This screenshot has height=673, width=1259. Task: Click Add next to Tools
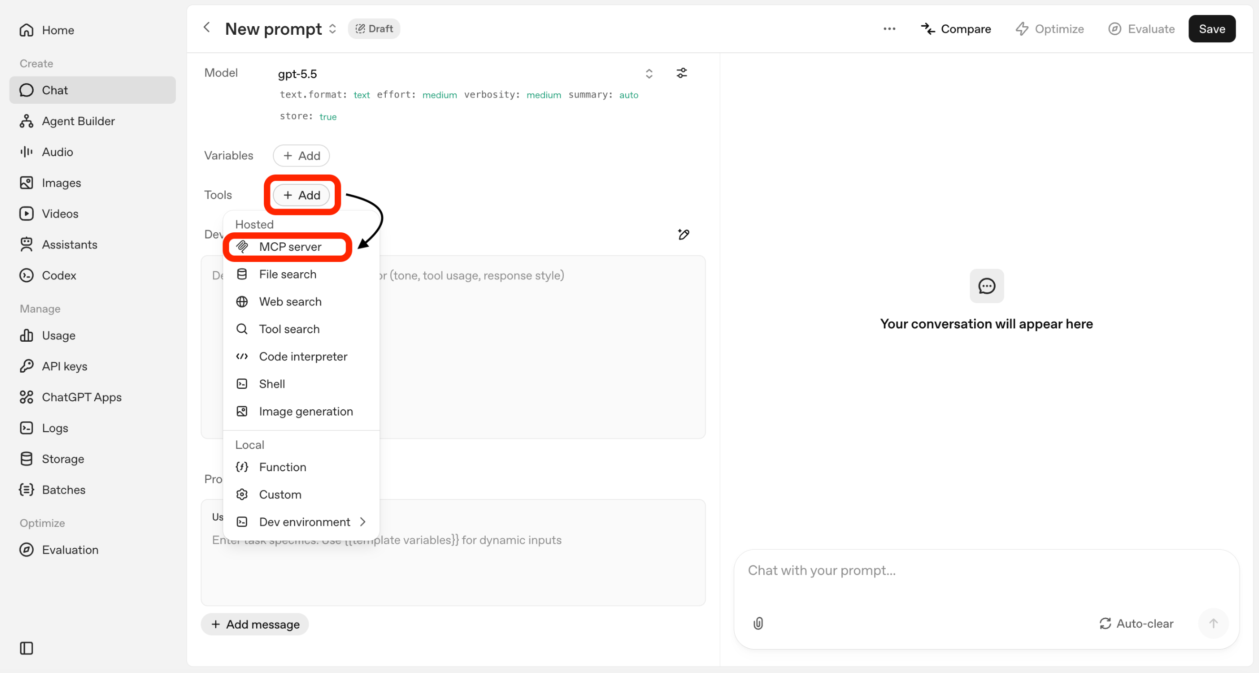pos(301,195)
